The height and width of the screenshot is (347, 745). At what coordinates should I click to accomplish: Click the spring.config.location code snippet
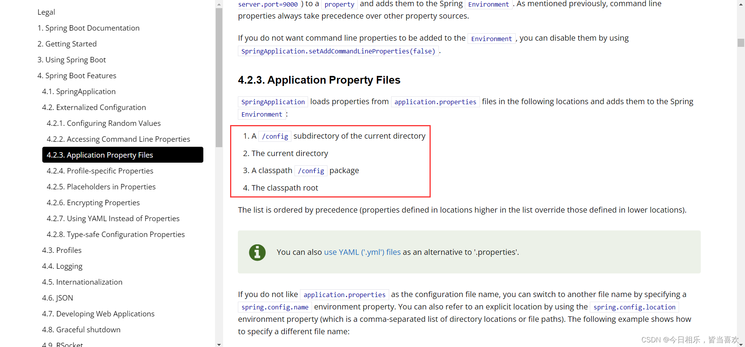coord(634,307)
